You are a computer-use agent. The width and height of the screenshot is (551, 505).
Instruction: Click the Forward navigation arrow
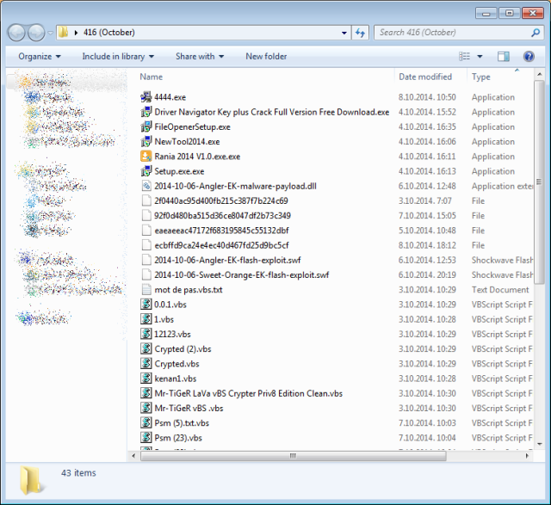pyautogui.click(x=36, y=33)
